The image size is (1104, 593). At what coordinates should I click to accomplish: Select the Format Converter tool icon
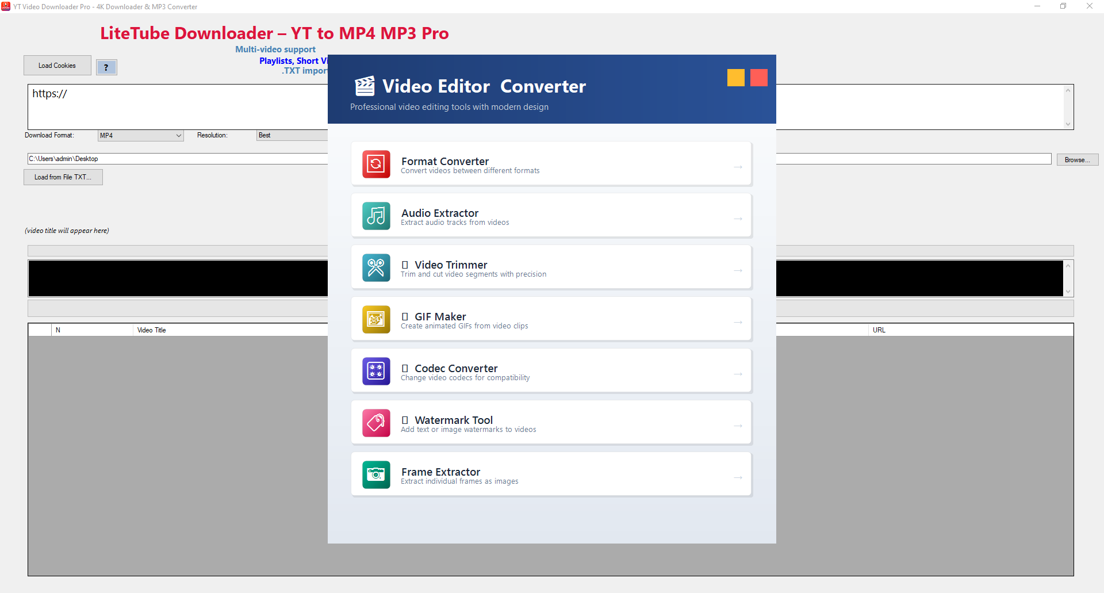point(375,164)
